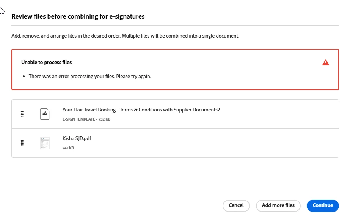
Task: Click the 741 KB file size label
Action: (68, 148)
